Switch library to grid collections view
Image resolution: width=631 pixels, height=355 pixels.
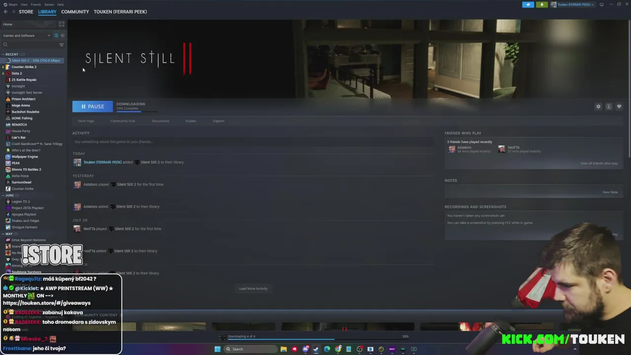[x=62, y=24]
